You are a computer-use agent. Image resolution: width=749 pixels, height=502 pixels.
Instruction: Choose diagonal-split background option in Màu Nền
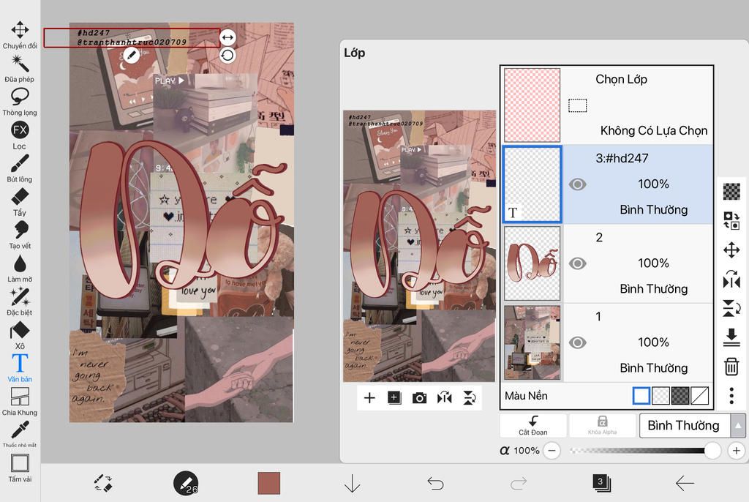[x=700, y=396]
